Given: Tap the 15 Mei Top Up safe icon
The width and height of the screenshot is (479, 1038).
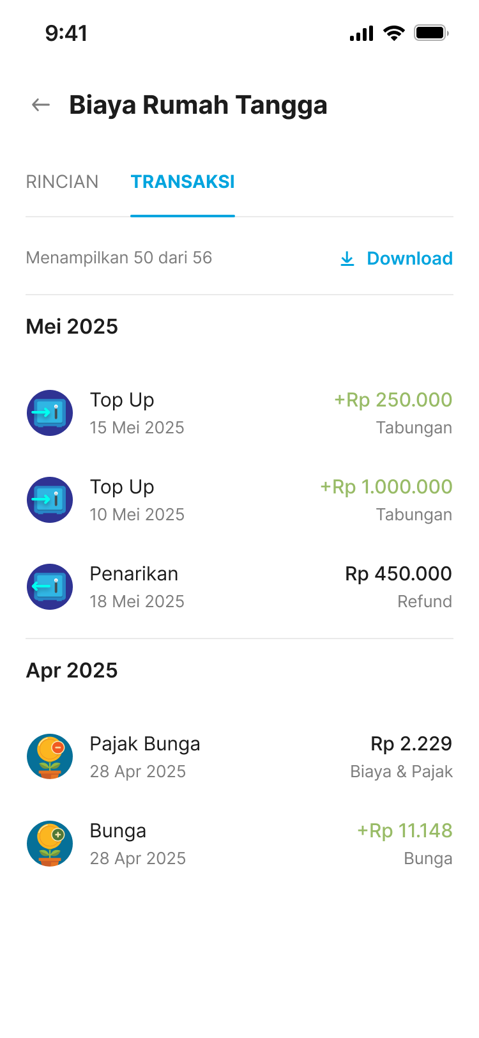Looking at the screenshot, I should click(x=50, y=413).
